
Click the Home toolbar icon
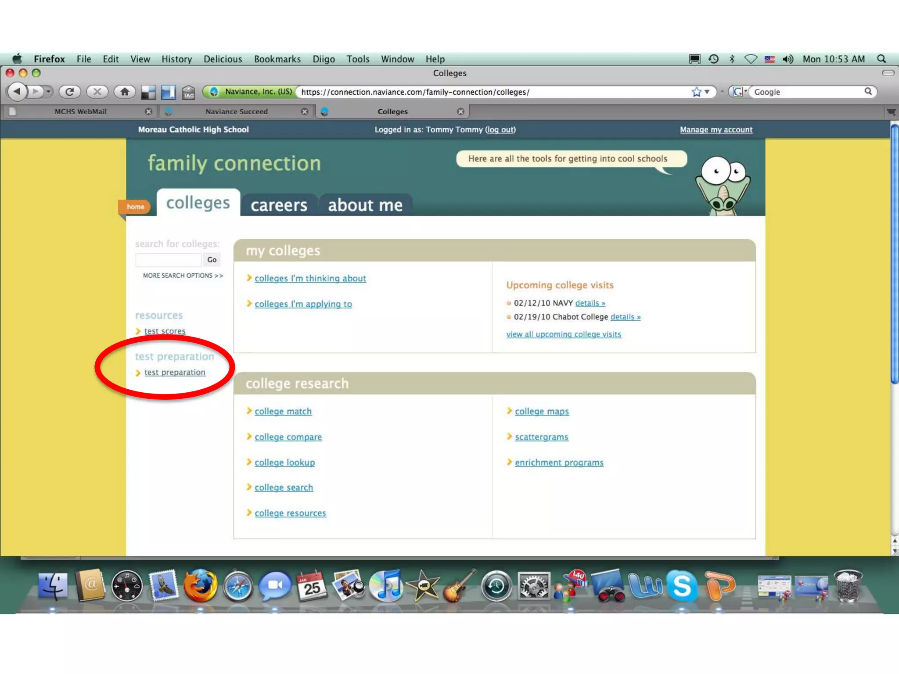(x=125, y=92)
